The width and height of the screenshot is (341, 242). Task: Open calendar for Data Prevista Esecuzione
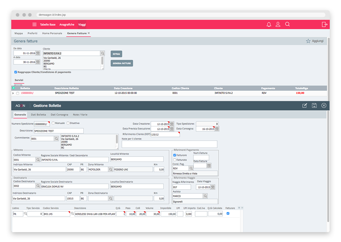click(172, 129)
